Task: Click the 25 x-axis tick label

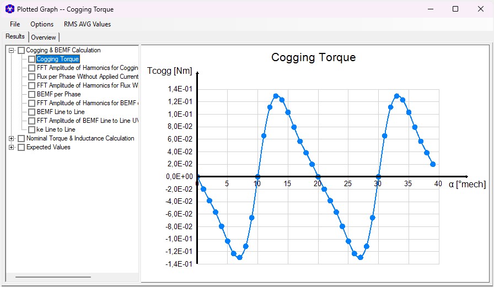Action: [347, 184]
